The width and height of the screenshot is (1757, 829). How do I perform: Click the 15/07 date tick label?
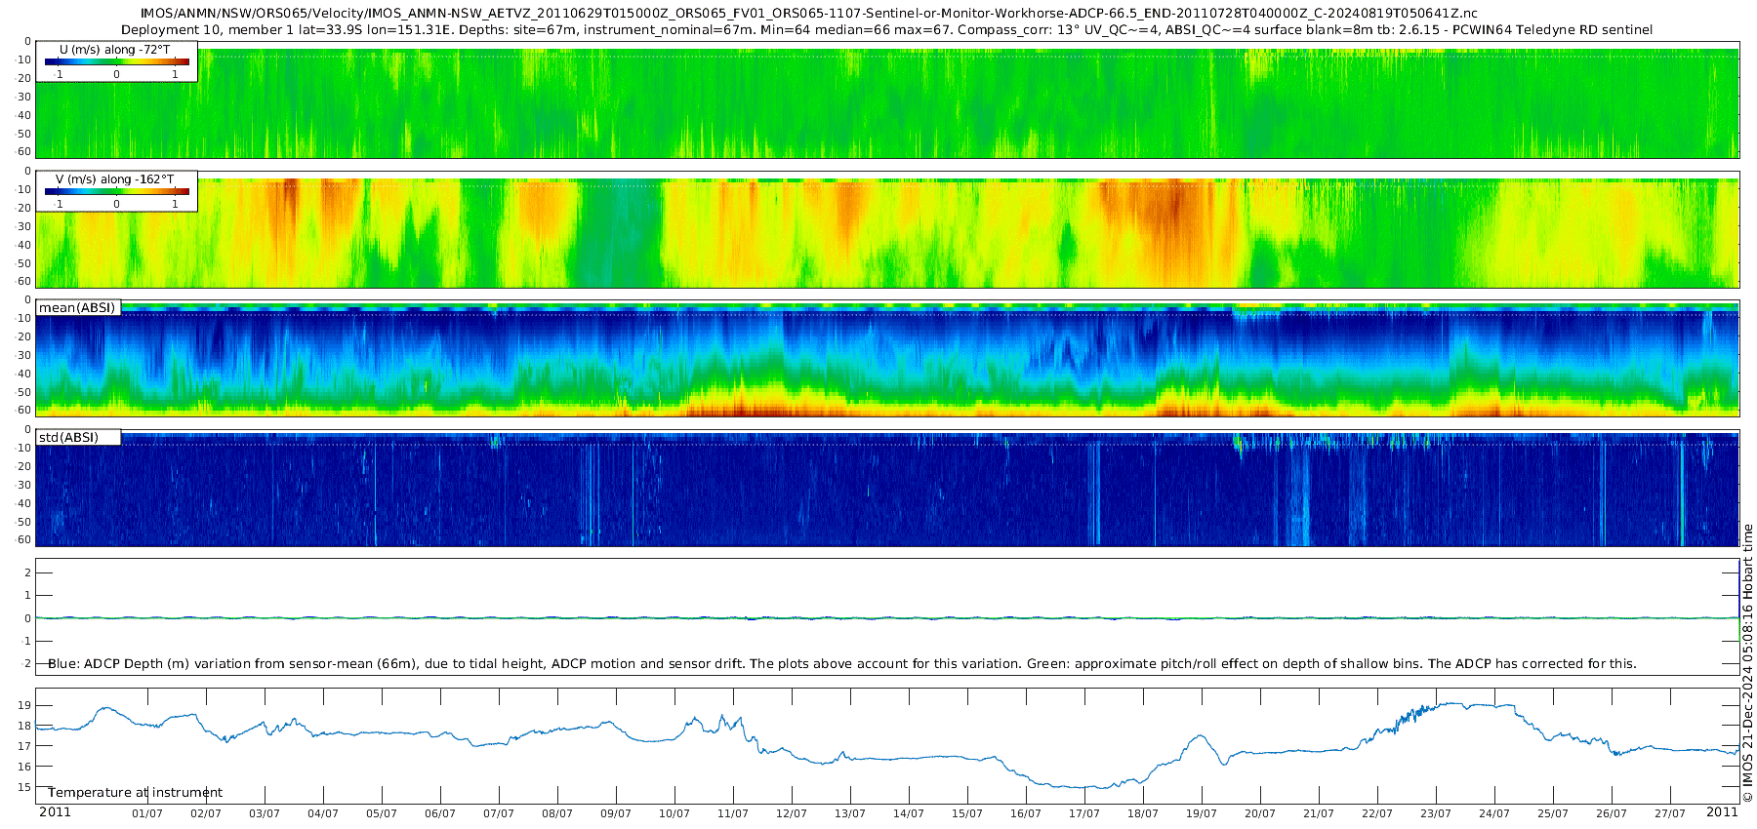click(967, 813)
